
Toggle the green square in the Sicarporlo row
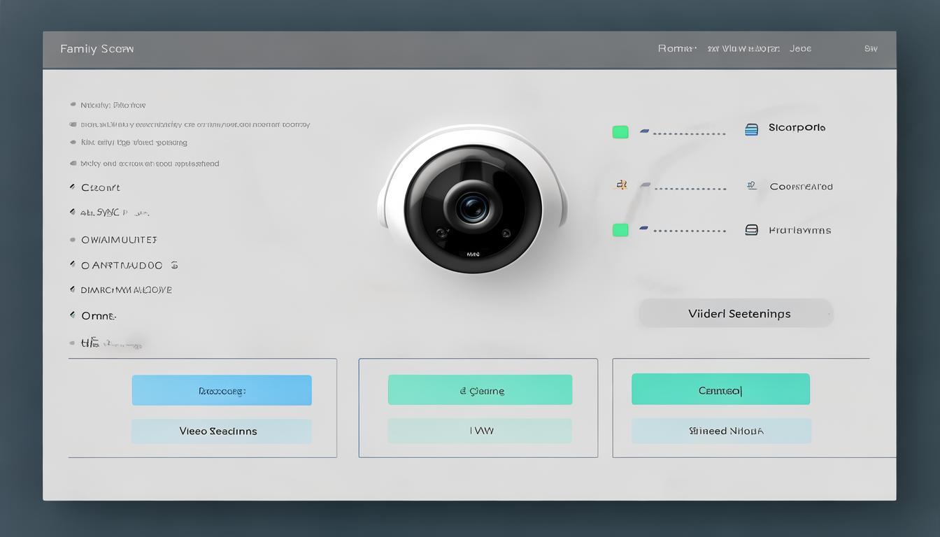pos(620,132)
